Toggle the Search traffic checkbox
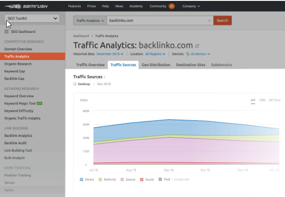 click(x=122, y=180)
